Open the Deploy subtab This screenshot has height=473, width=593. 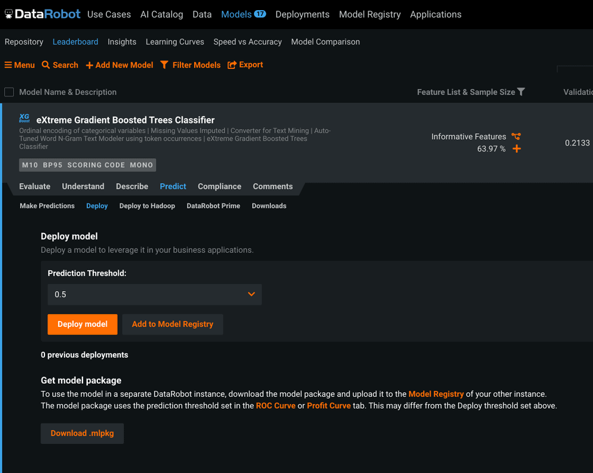coord(97,206)
